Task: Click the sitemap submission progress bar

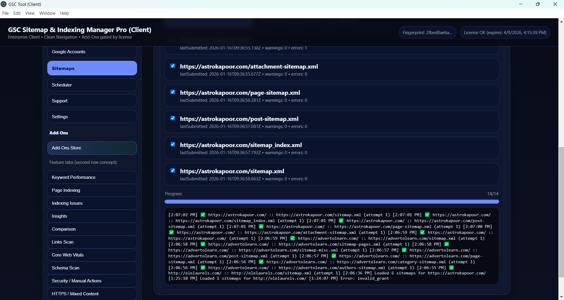Action: [331, 202]
